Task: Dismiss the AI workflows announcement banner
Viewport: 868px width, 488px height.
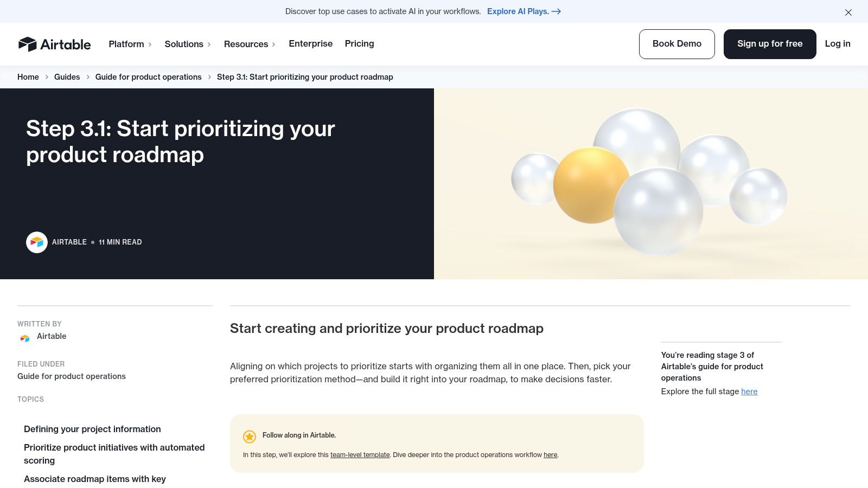Action: pyautogui.click(x=848, y=12)
